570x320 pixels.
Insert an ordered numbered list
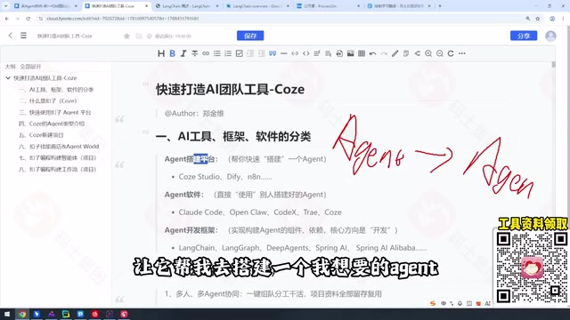[x=228, y=53]
